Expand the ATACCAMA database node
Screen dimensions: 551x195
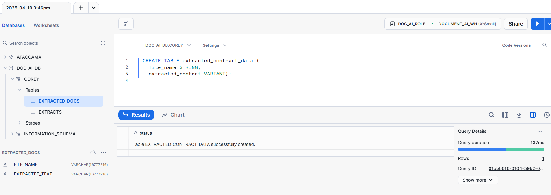click(x=5, y=57)
